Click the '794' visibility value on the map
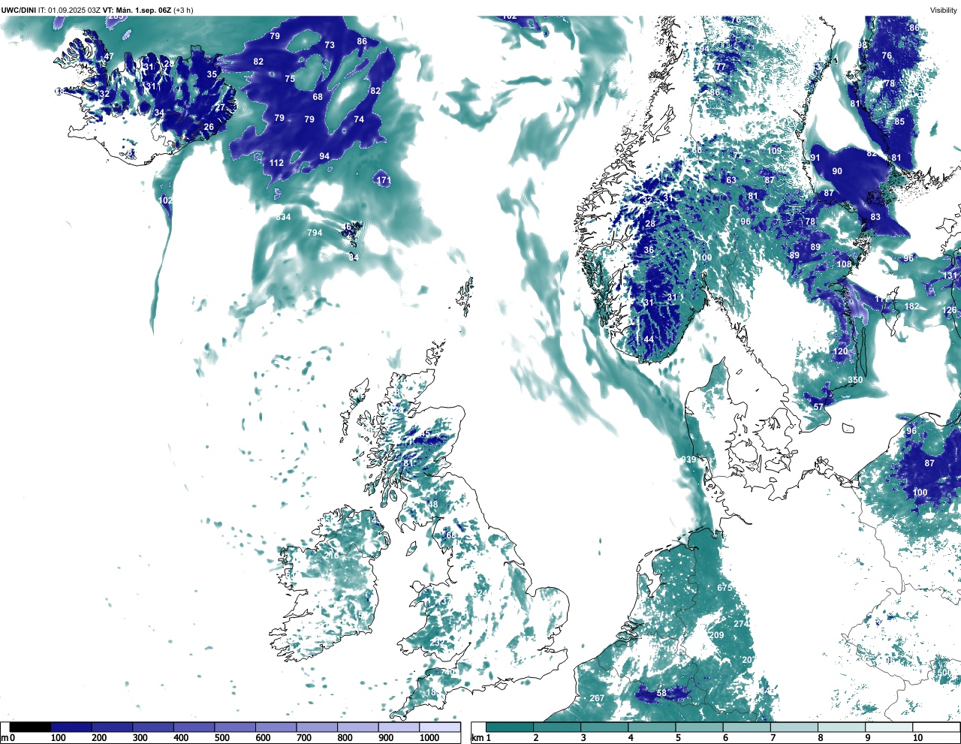Screen dimensions: 961x744 [x=315, y=233]
